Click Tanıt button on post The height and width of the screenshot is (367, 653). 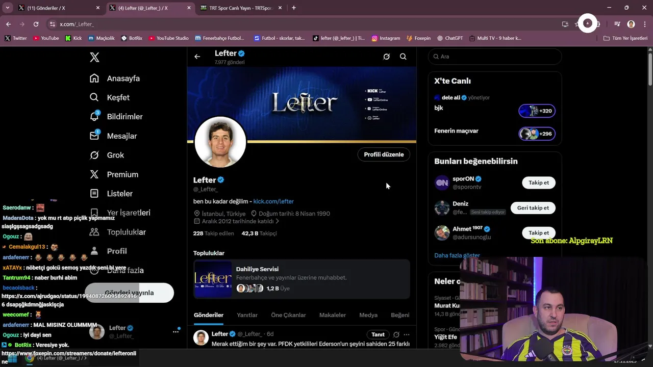pos(378,334)
